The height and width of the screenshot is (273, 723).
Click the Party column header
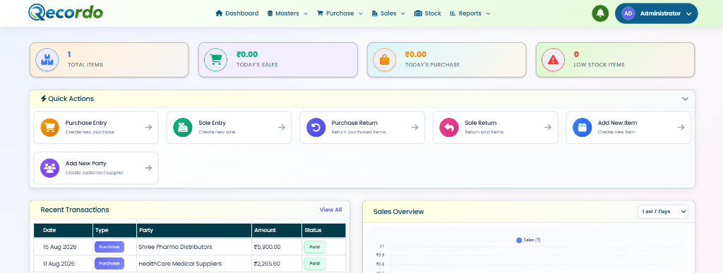pos(194,230)
